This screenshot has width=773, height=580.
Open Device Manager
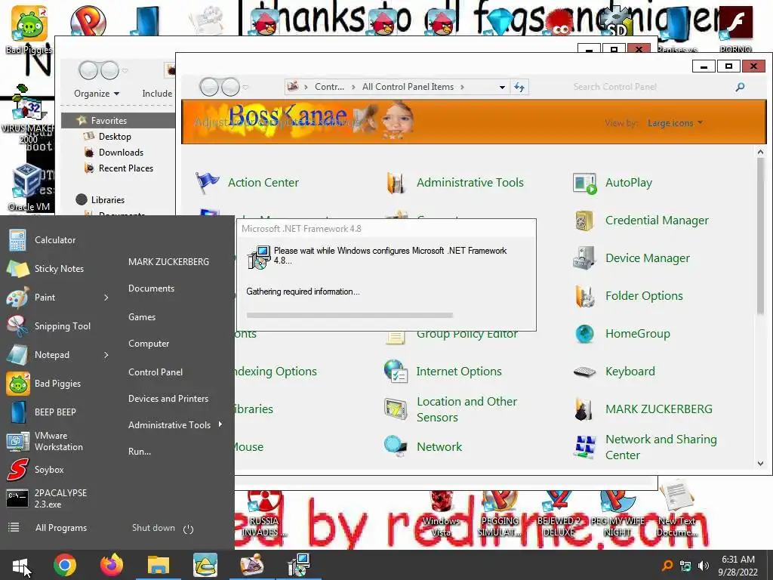[x=632, y=258]
